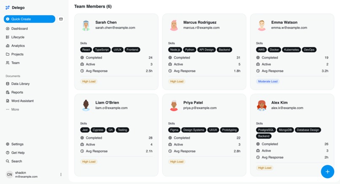Viewport: 340px width, 184px height.
Task: Open the three-dot menu next to shadcn
Action: point(61,174)
